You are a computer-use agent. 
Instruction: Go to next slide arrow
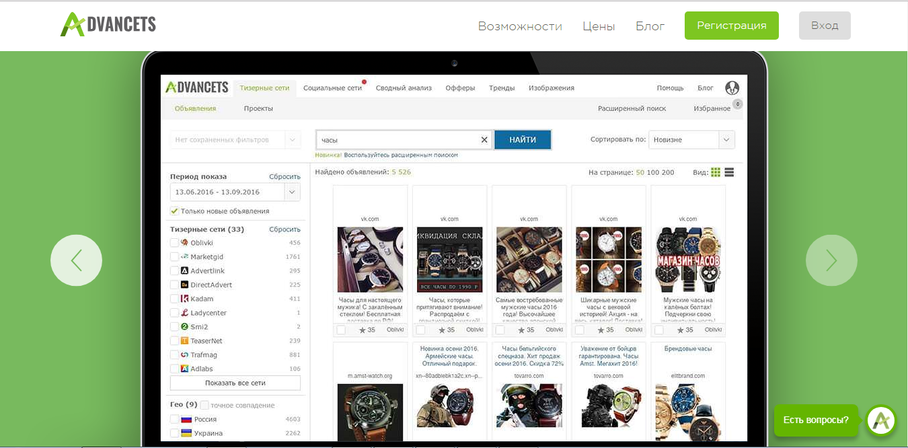pyautogui.click(x=831, y=260)
